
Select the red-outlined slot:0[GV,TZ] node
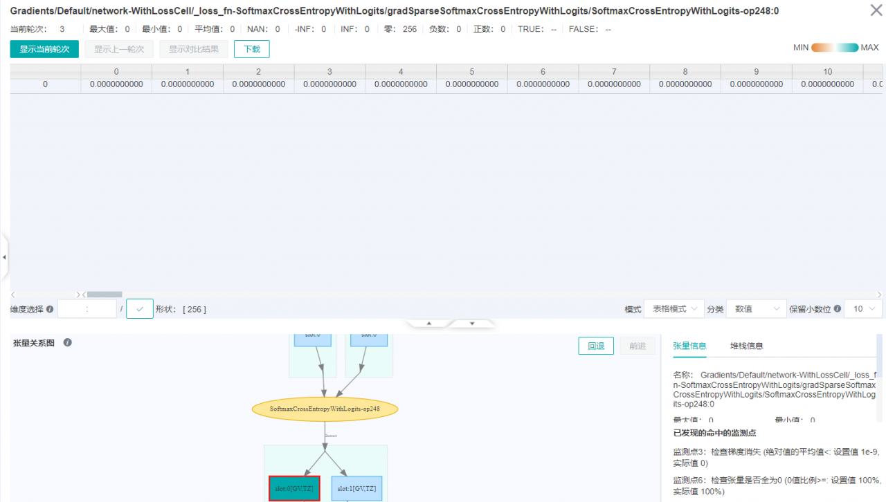click(294, 489)
